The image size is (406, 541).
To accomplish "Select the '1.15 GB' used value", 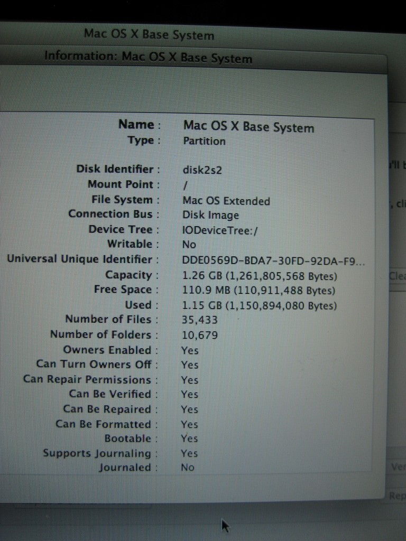I will [259, 306].
